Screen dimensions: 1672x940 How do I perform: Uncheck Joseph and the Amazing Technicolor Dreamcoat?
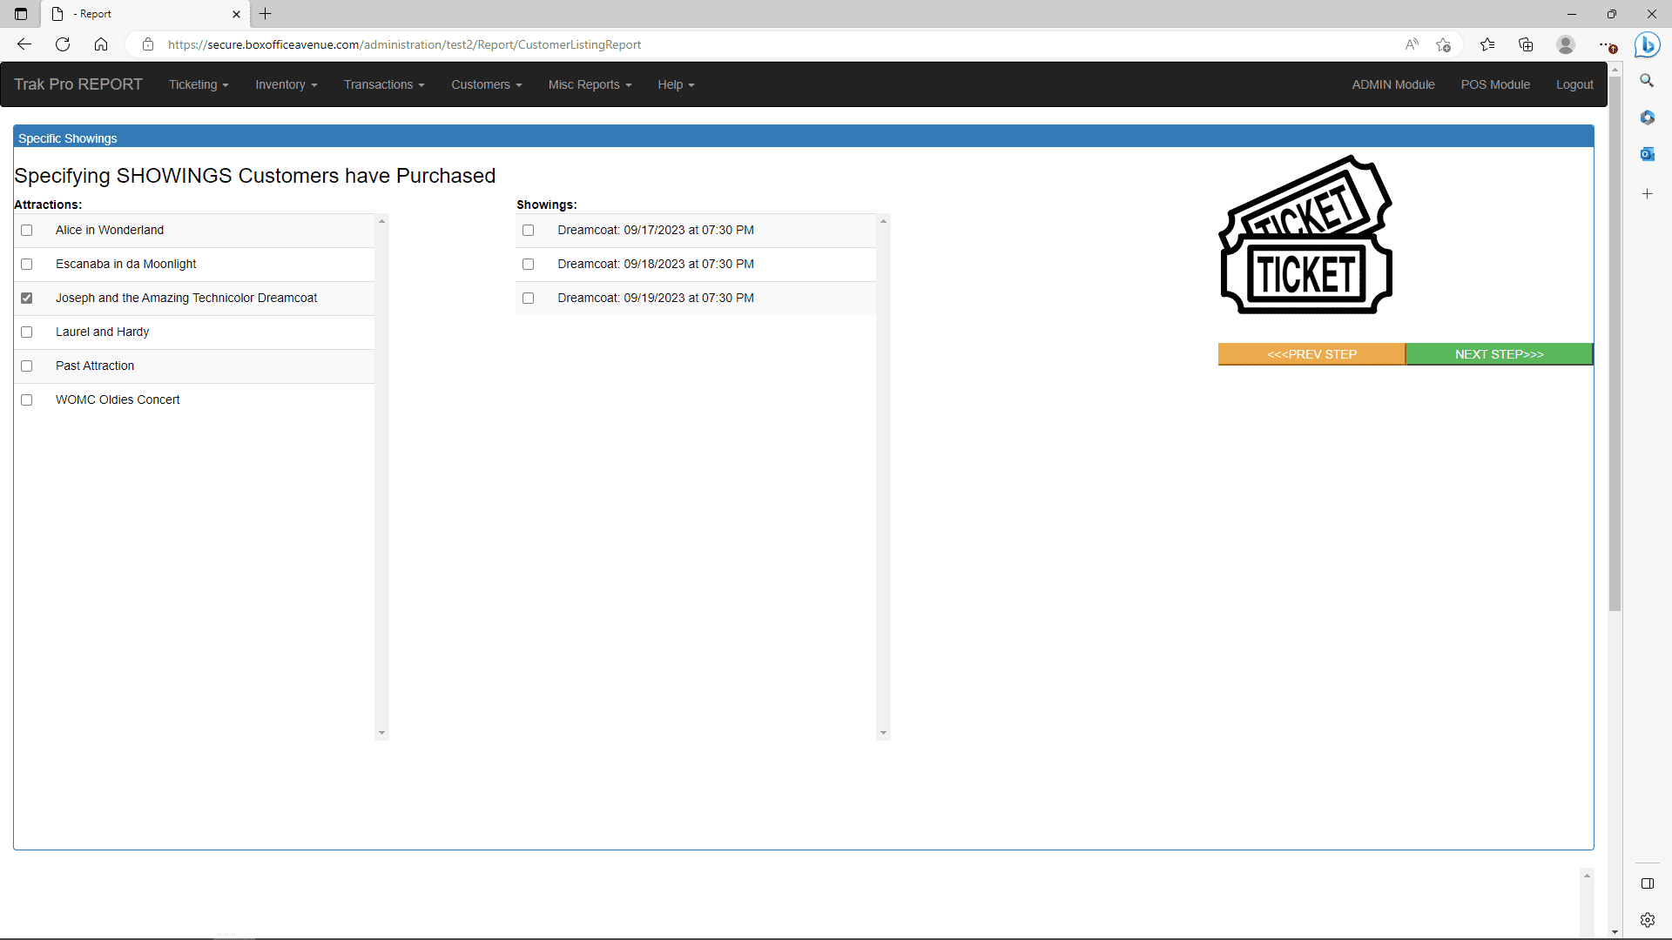click(27, 299)
